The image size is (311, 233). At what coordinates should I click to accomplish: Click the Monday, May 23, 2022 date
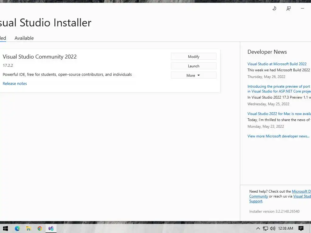265,127
